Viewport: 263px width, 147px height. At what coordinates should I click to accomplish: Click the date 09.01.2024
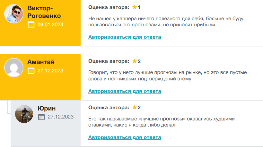pos(50,25)
